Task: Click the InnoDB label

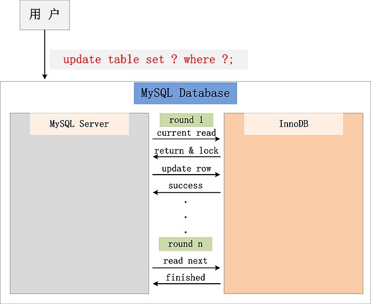Action: click(x=294, y=124)
